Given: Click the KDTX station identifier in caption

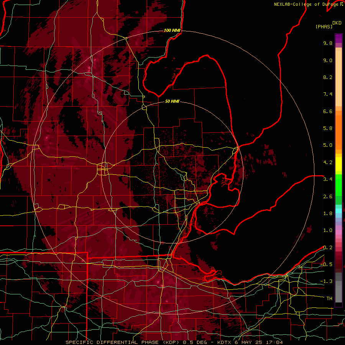Looking at the screenshot, I should pos(224,342).
